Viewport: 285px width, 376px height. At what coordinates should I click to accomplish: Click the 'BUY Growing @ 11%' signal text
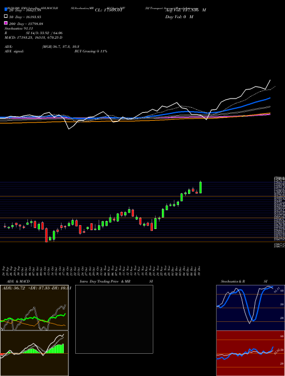[x=91, y=51]
